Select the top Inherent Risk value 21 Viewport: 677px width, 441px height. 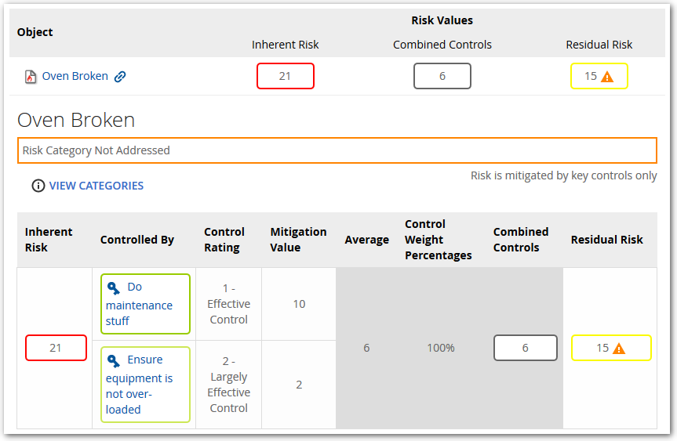click(x=286, y=76)
